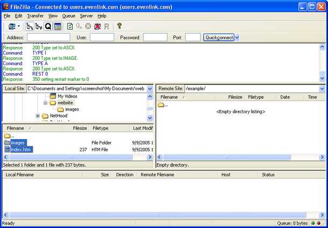Open the Local Site path dropdown
This screenshot has width=328, height=228.
(x=150, y=89)
